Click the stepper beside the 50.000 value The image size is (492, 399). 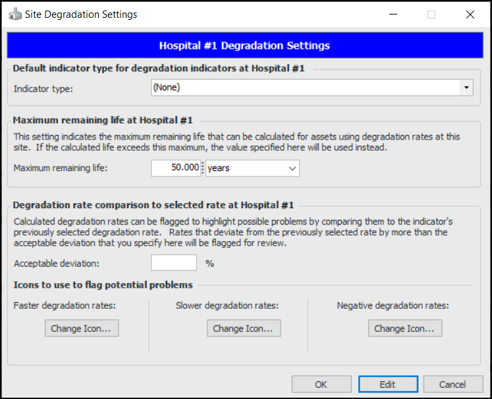pos(203,169)
